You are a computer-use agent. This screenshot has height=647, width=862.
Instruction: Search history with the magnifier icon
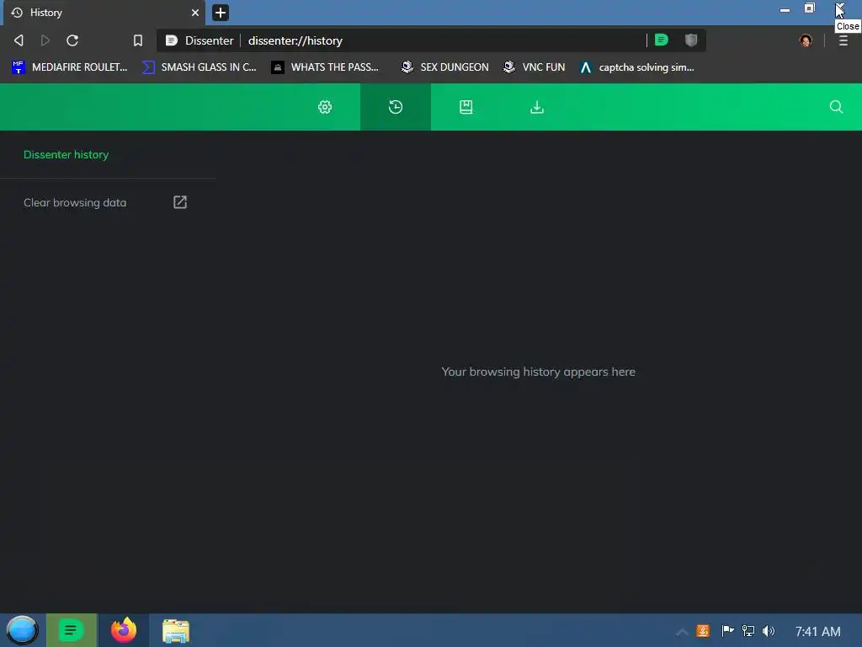[x=836, y=107]
